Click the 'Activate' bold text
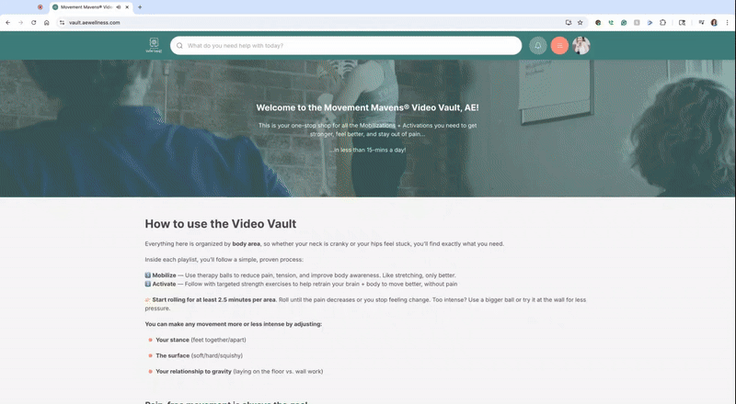This screenshot has width=736, height=404. 164,284
